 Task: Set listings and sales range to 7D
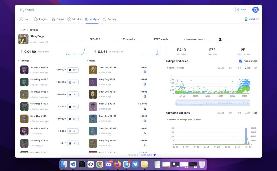point(255,68)
